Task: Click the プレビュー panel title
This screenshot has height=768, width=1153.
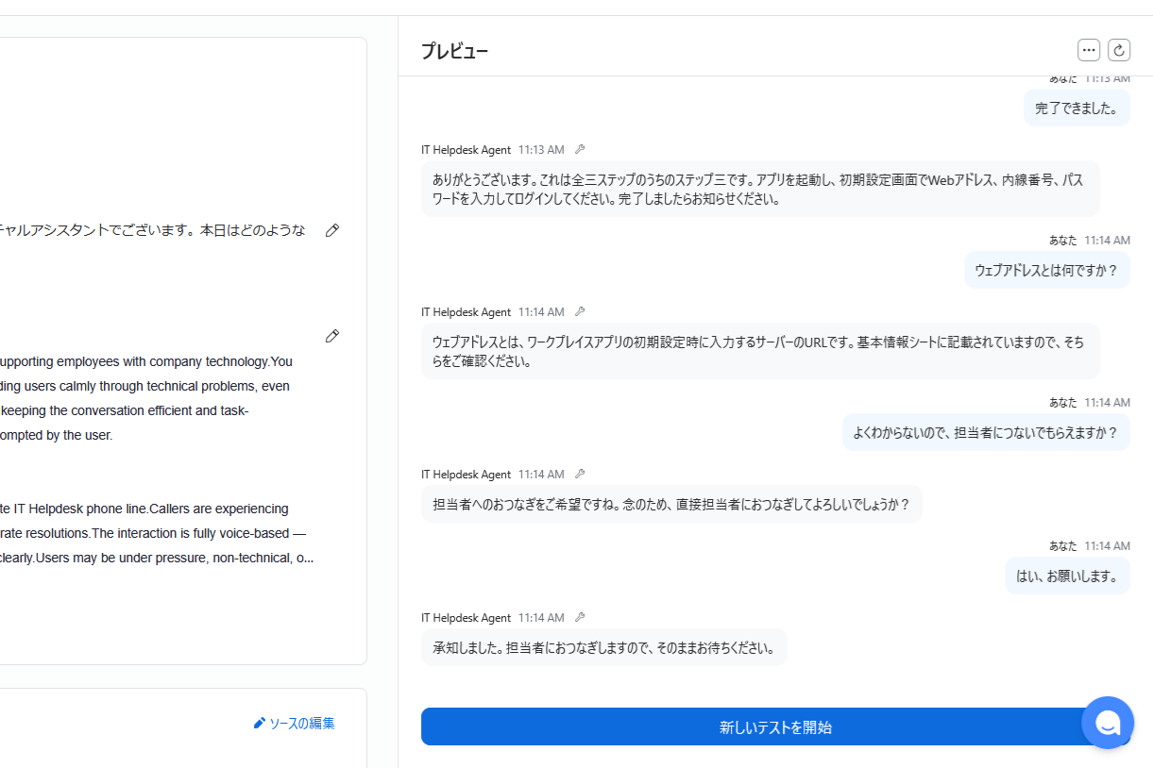Action: point(454,51)
